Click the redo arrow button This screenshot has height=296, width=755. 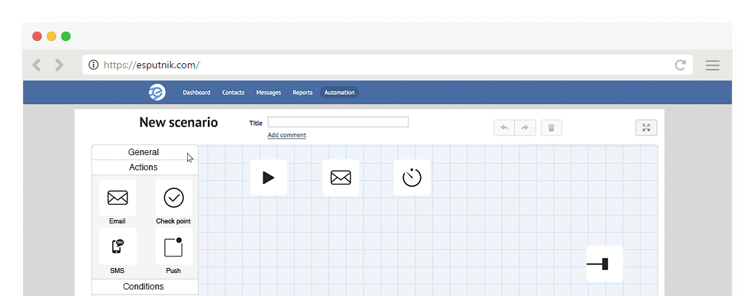coord(525,128)
